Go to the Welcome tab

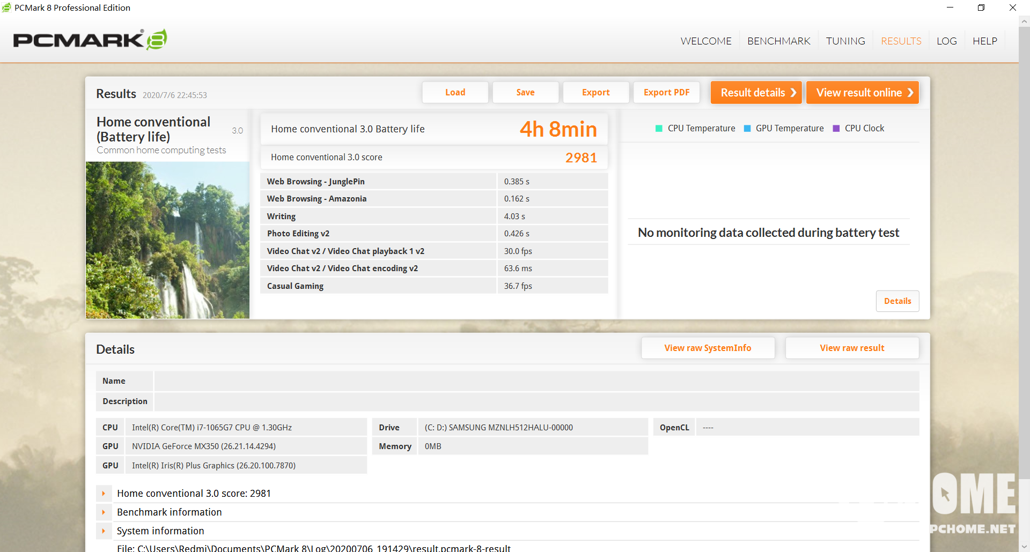705,41
